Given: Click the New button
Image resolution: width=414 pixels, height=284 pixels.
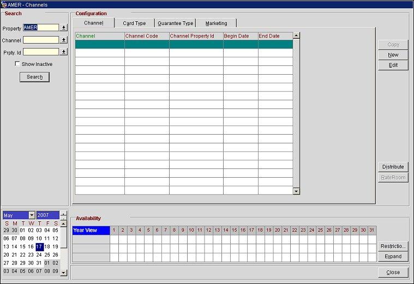Looking at the screenshot, I should (393, 55).
